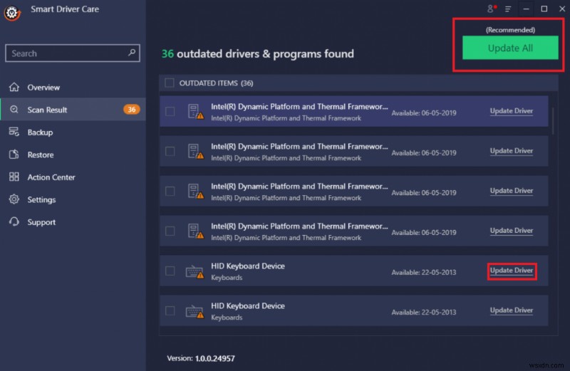Click Update Driver for second Intel Framework row
Image resolution: width=570 pixels, height=371 pixels.
511,151
